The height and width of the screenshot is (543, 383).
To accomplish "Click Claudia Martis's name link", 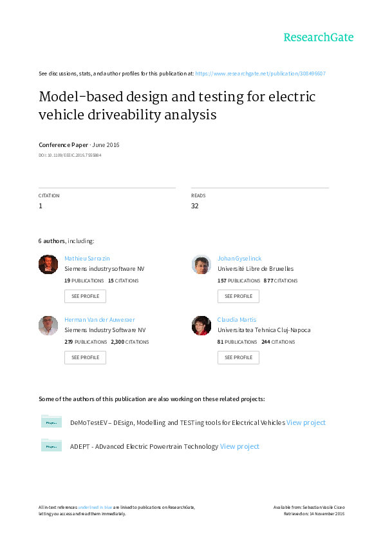I will tap(235, 319).
